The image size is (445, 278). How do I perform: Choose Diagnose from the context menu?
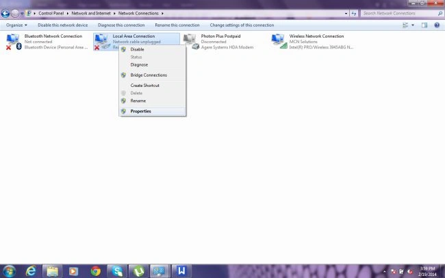[x=153, y=65]
